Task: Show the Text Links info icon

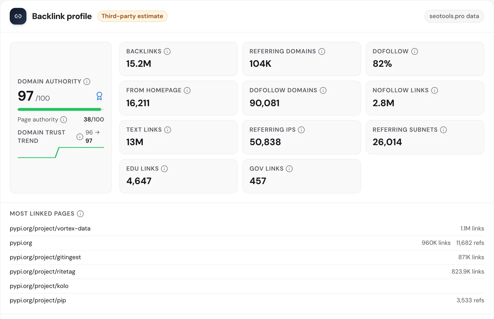Action: point(167,130)
